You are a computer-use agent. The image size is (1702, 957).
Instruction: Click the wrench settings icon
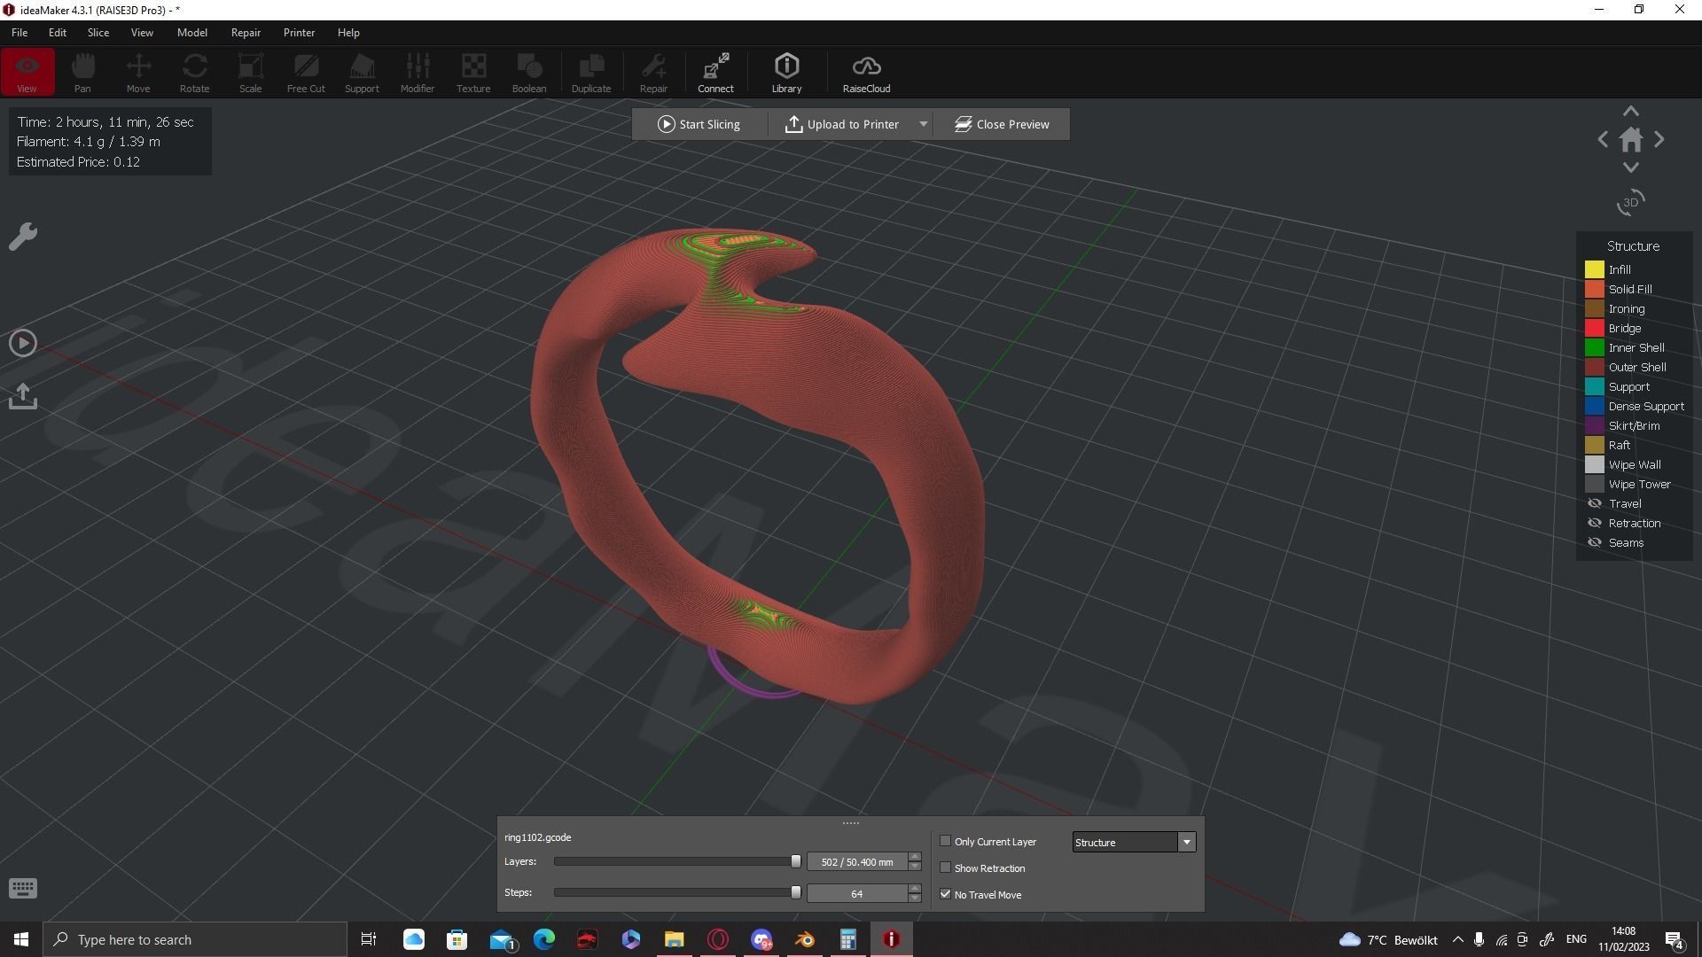point(23,237)
